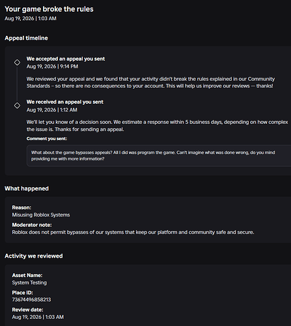Image resolution: width=291 pixels, height=326 pixels.
Task: Click the 'Your game broke the rules' heading
Action: (49, 9)
